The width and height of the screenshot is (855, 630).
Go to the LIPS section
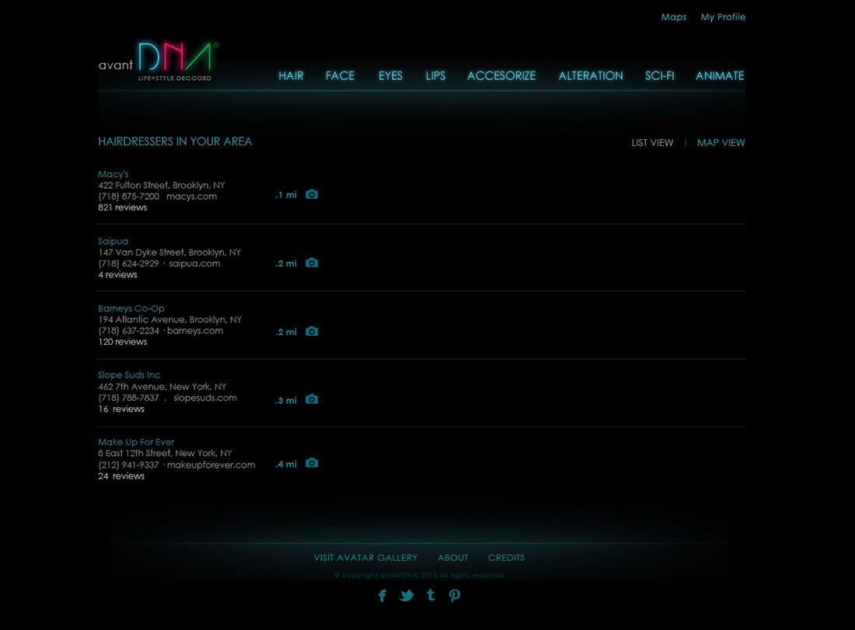click(435, 76)
